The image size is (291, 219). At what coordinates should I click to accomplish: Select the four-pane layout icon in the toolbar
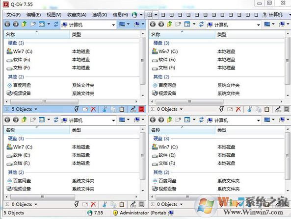point(150,15)
